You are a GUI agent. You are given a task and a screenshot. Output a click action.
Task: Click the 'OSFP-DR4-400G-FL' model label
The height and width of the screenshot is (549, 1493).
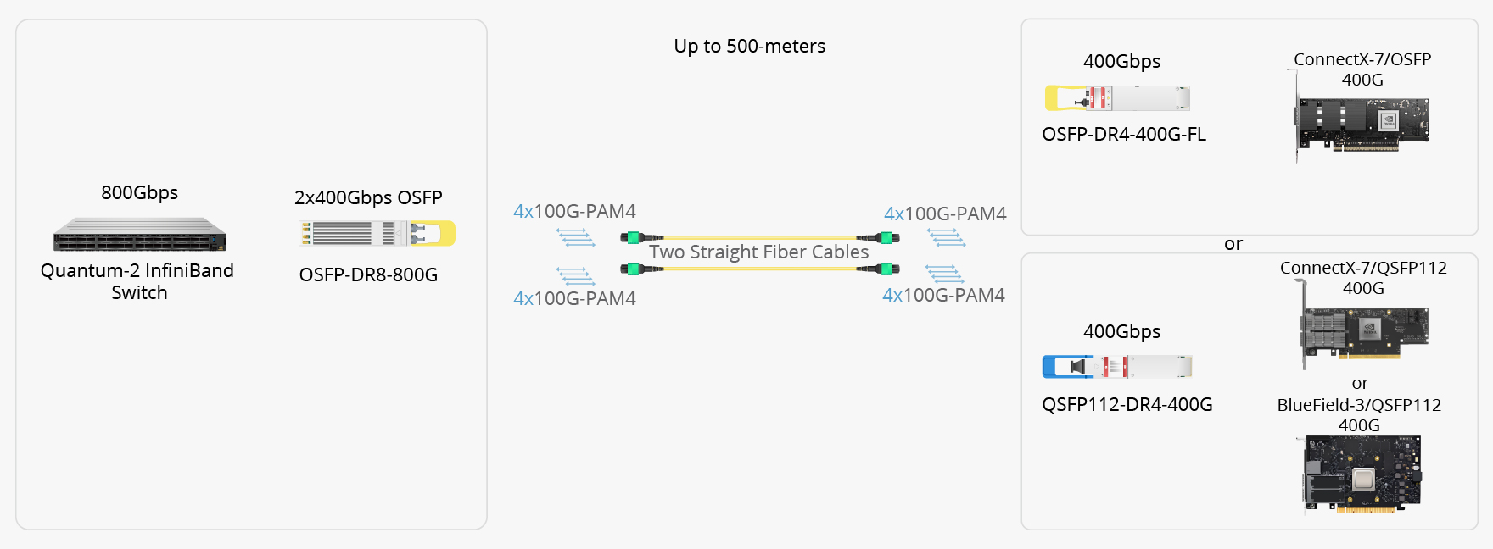1124,135
